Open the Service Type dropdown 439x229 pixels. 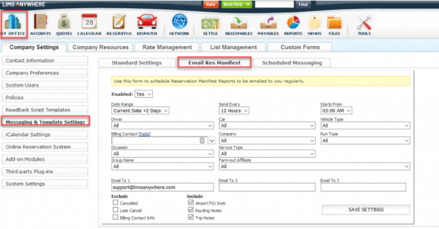coord(267,153)
